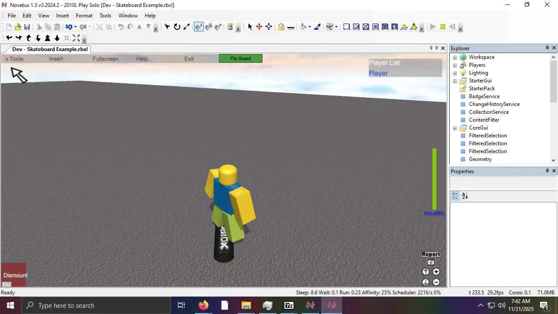Screen dimensions: 558x314
Task: Toggle the grid snap off button
Action: pos(218,27)
